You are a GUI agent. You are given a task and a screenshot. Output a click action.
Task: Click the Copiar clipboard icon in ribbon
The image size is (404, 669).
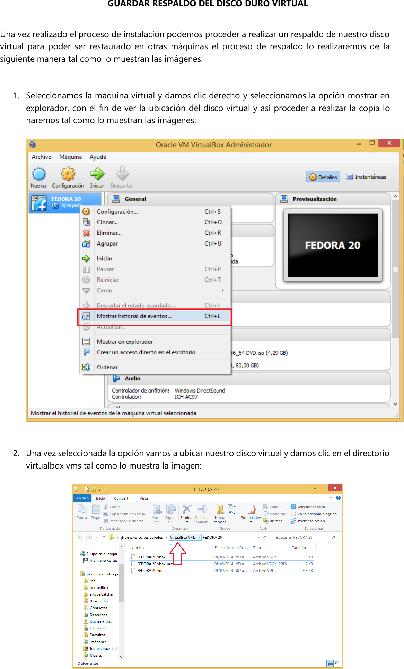[x=82, y=512]
